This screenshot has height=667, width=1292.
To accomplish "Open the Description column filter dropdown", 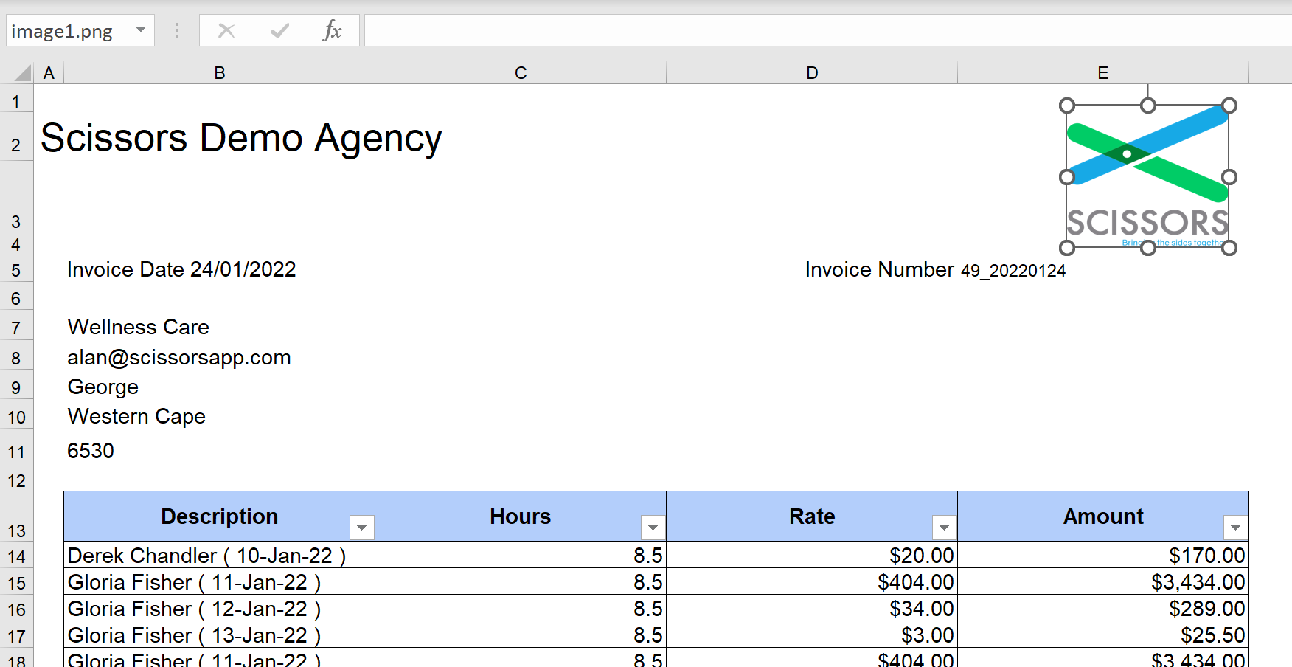I will [x=361, y=528].
